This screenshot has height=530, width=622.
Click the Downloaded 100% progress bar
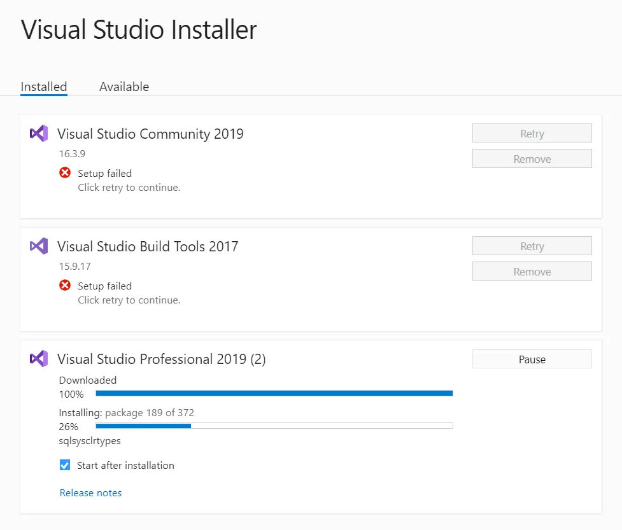tap(274, 394)
